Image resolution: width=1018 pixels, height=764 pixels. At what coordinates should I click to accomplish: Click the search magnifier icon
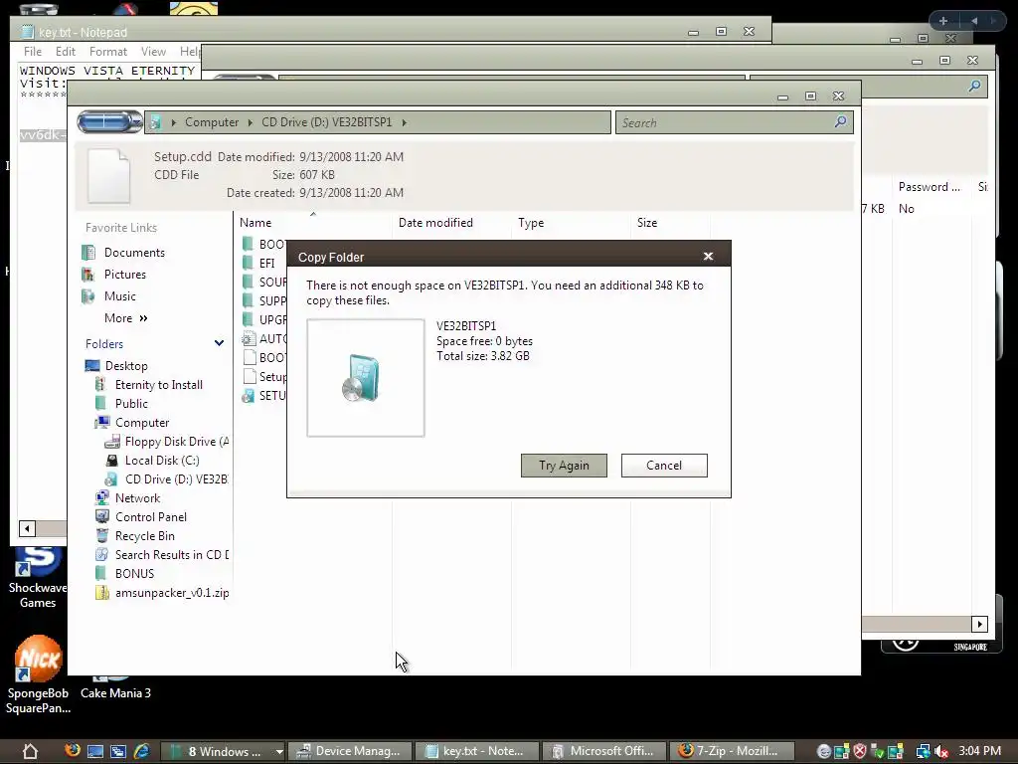[x=841, y=121]
